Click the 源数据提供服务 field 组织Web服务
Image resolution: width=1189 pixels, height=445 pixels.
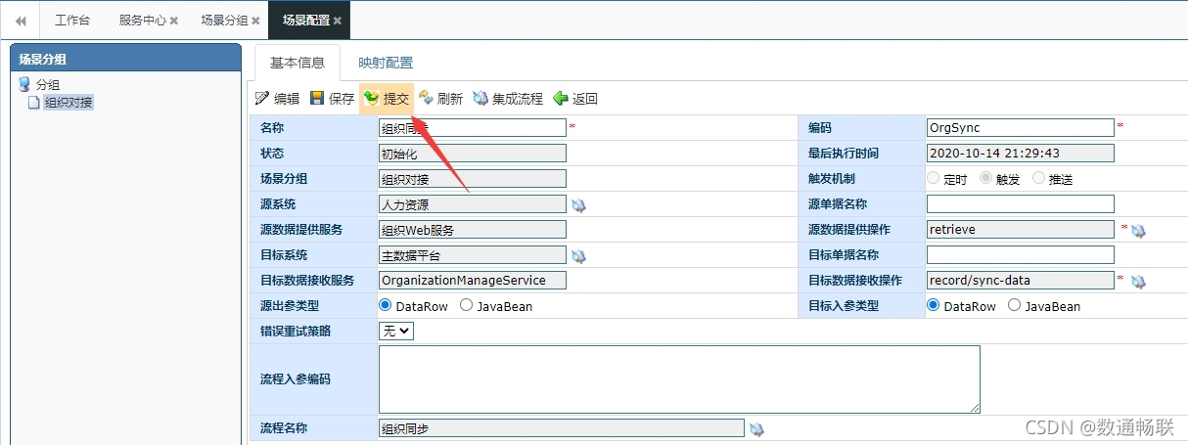point(472,230)
